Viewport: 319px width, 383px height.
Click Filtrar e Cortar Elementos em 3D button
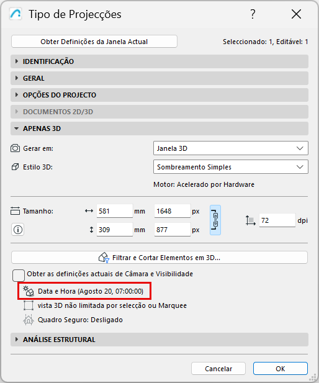pos(159,258)
